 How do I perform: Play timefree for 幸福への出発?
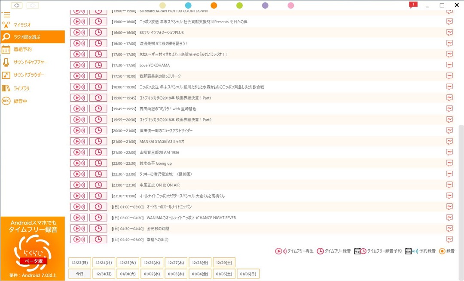coord(79,239)
